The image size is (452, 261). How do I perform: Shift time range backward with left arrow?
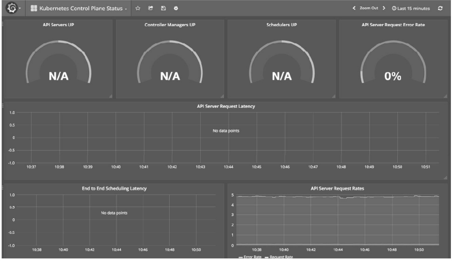[x=354, y=8]
